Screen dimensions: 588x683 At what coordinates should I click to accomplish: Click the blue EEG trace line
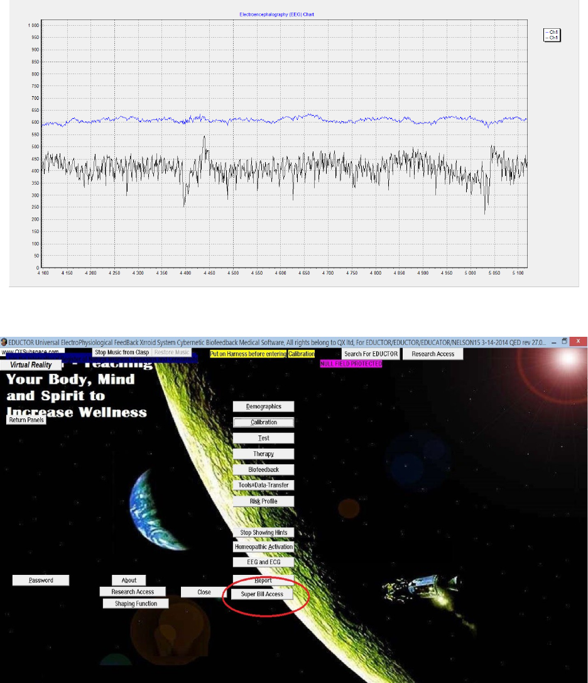283,119
